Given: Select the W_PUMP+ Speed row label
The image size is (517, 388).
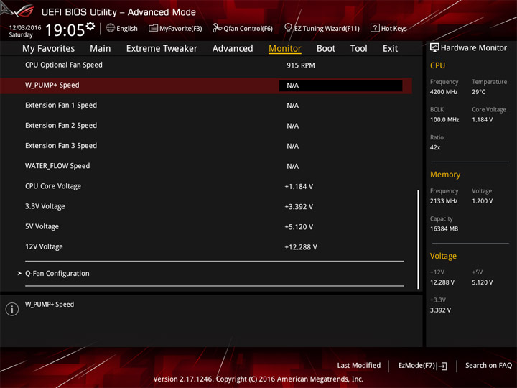Looking at the screenshot, I should [x=52, y=85].
